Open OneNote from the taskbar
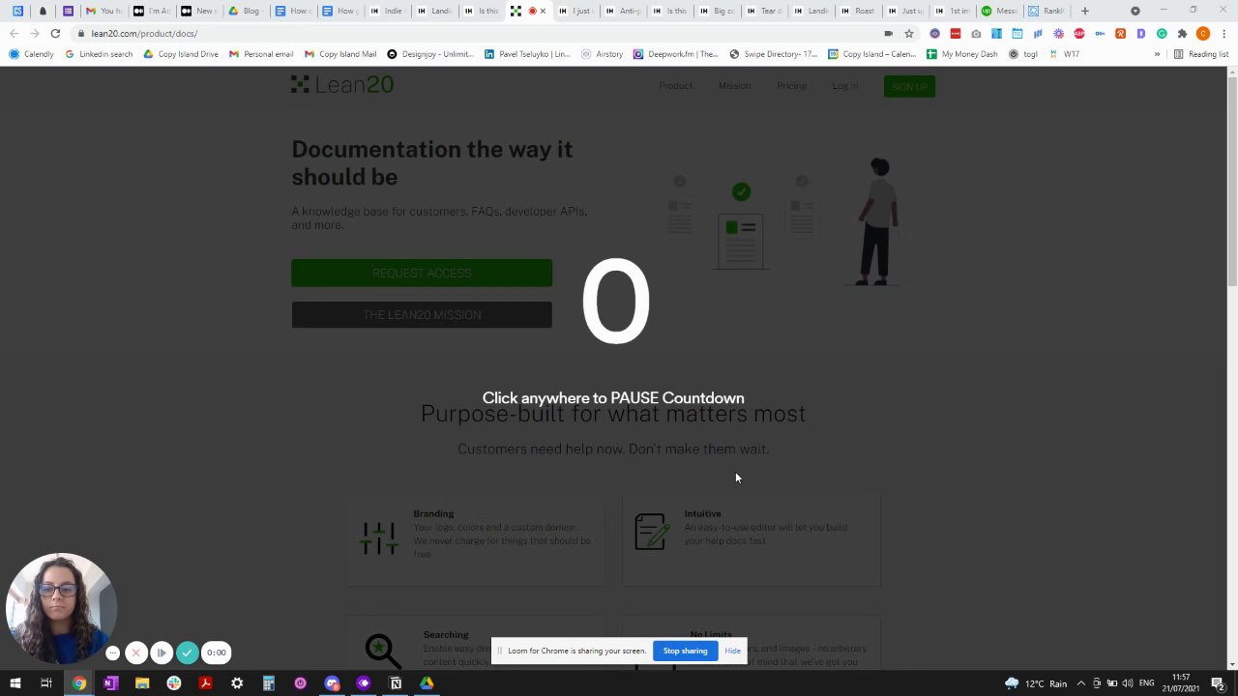This screenshot has height=696, width=1238. click(x=110, y=683)
